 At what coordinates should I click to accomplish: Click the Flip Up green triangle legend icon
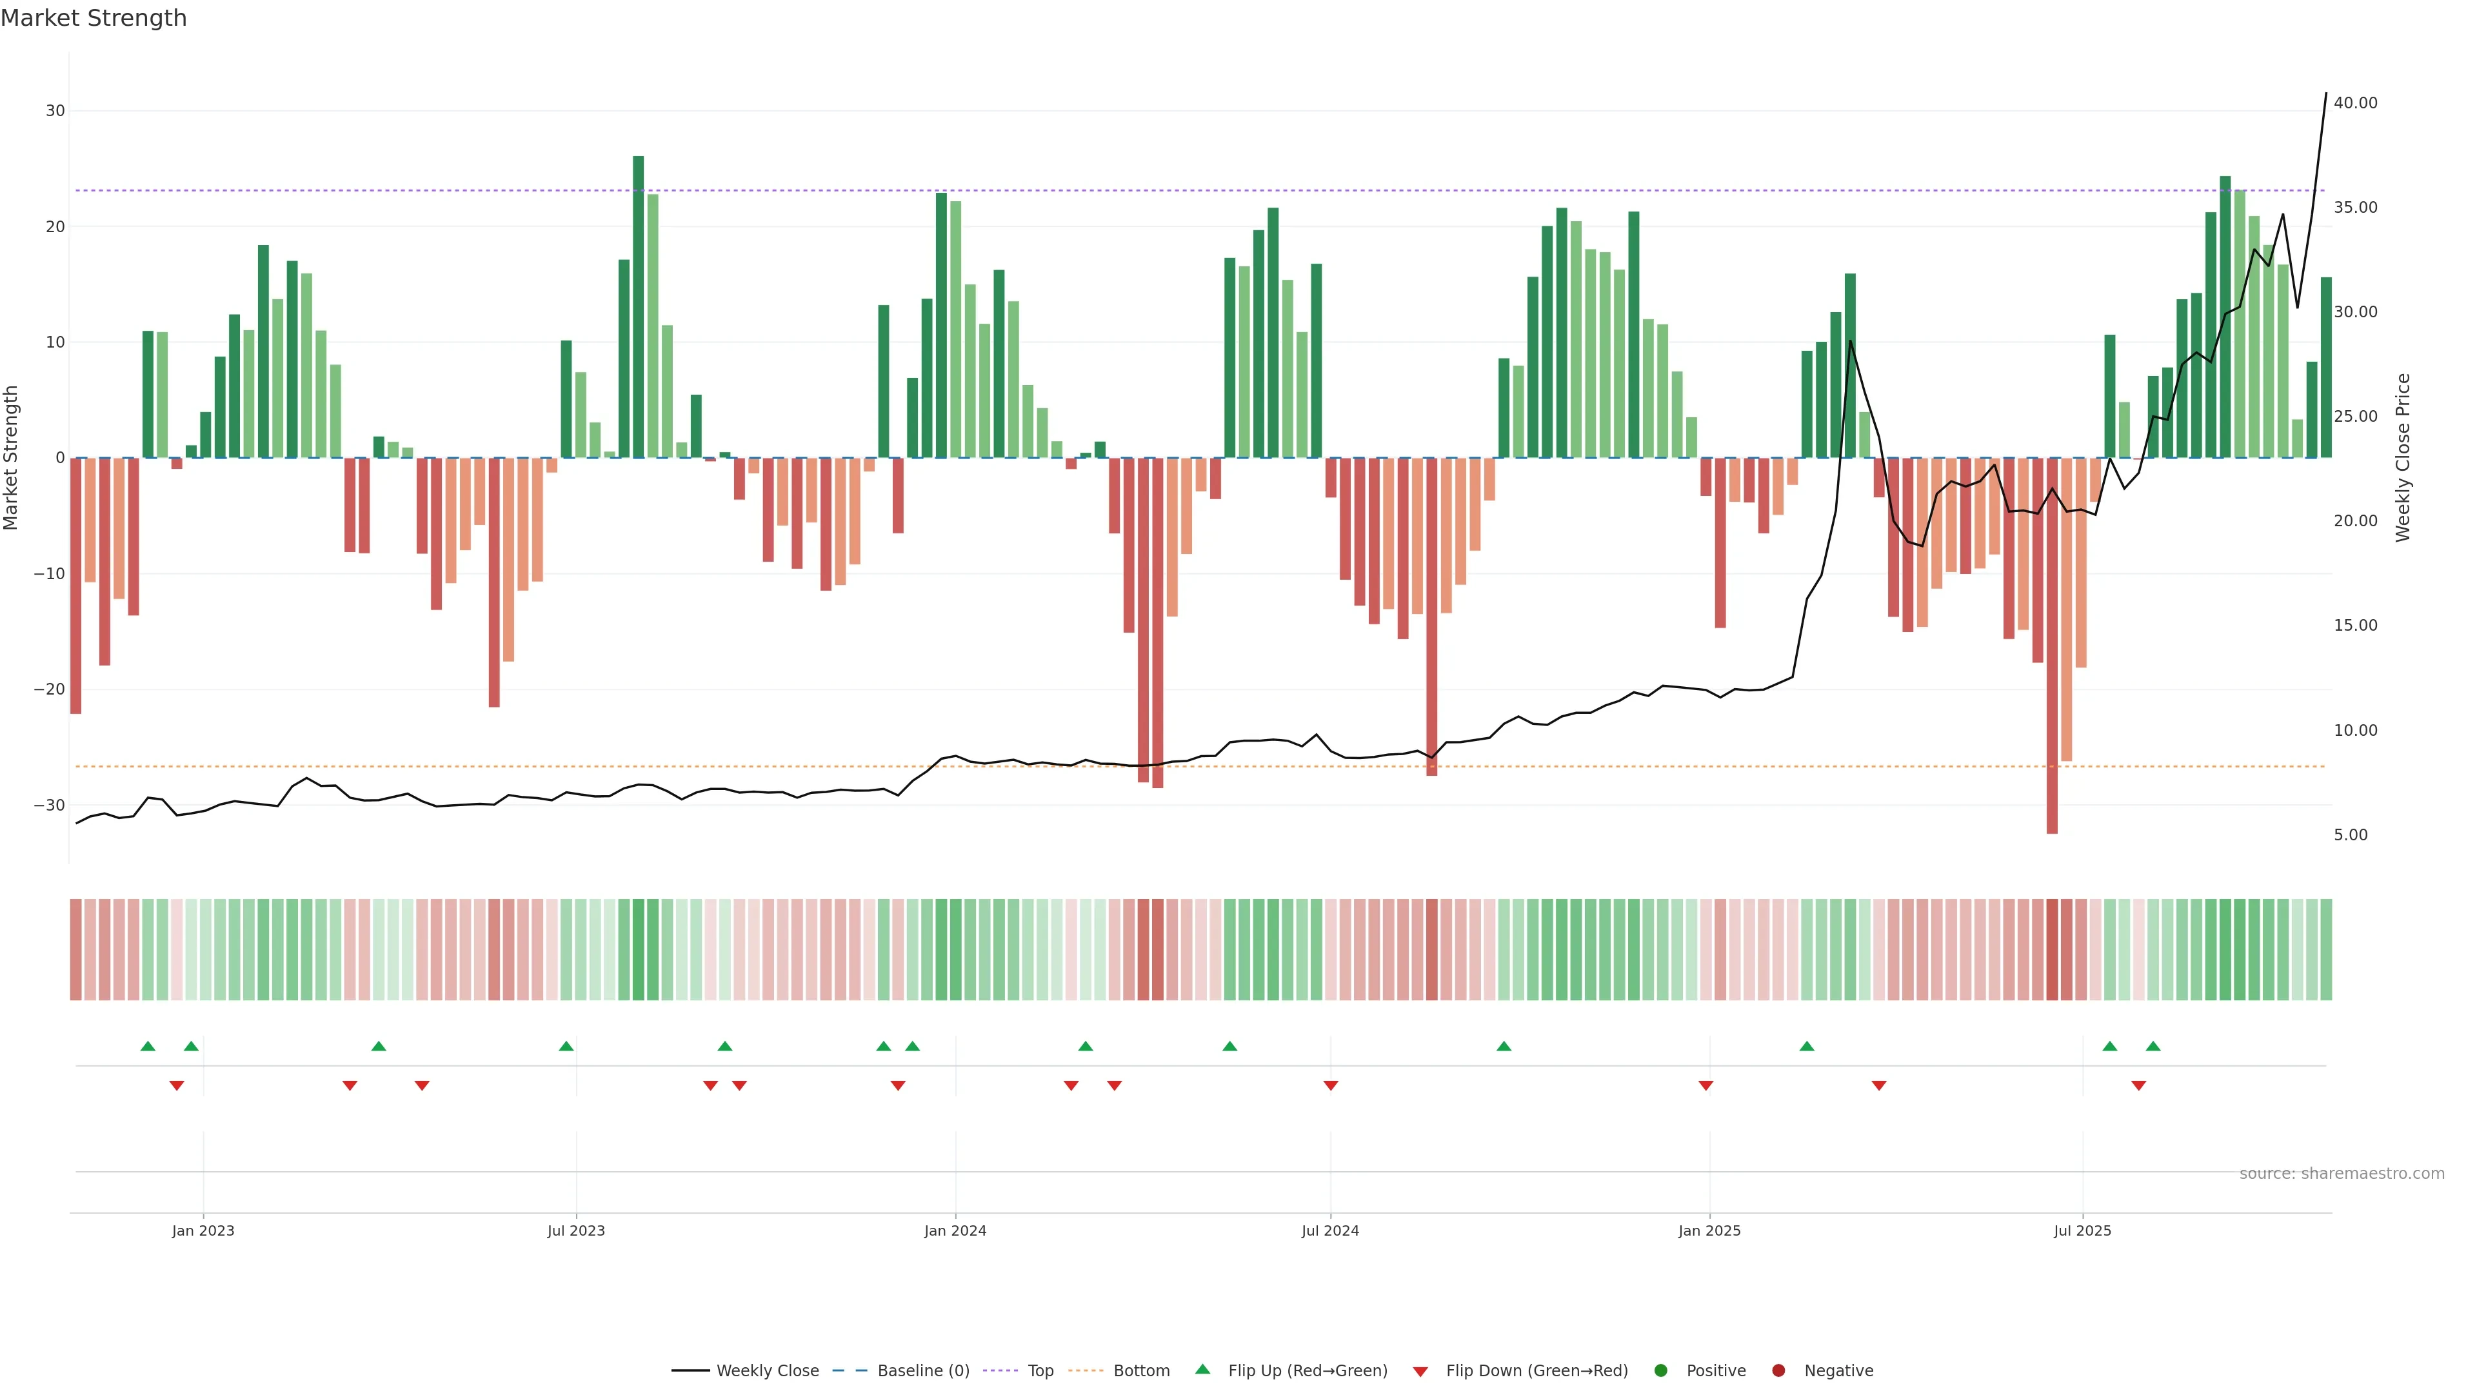click(x=1202, y=1369)
